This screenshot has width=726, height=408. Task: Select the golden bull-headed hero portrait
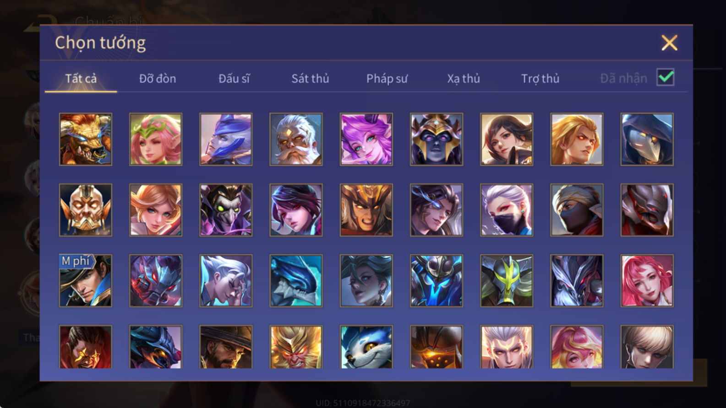click(x=86, y=139)
